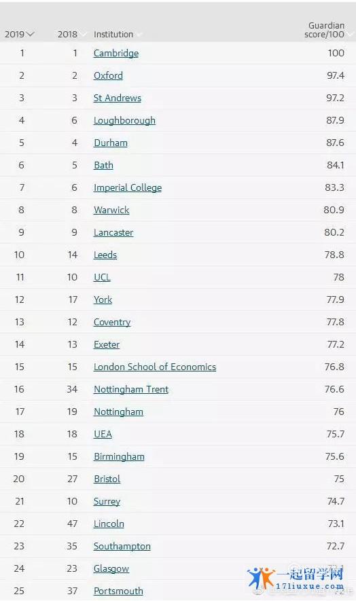The image size is (356, 601).
Task: Sort by the 2019 rank chevron
Action: [x=31, y=35]
